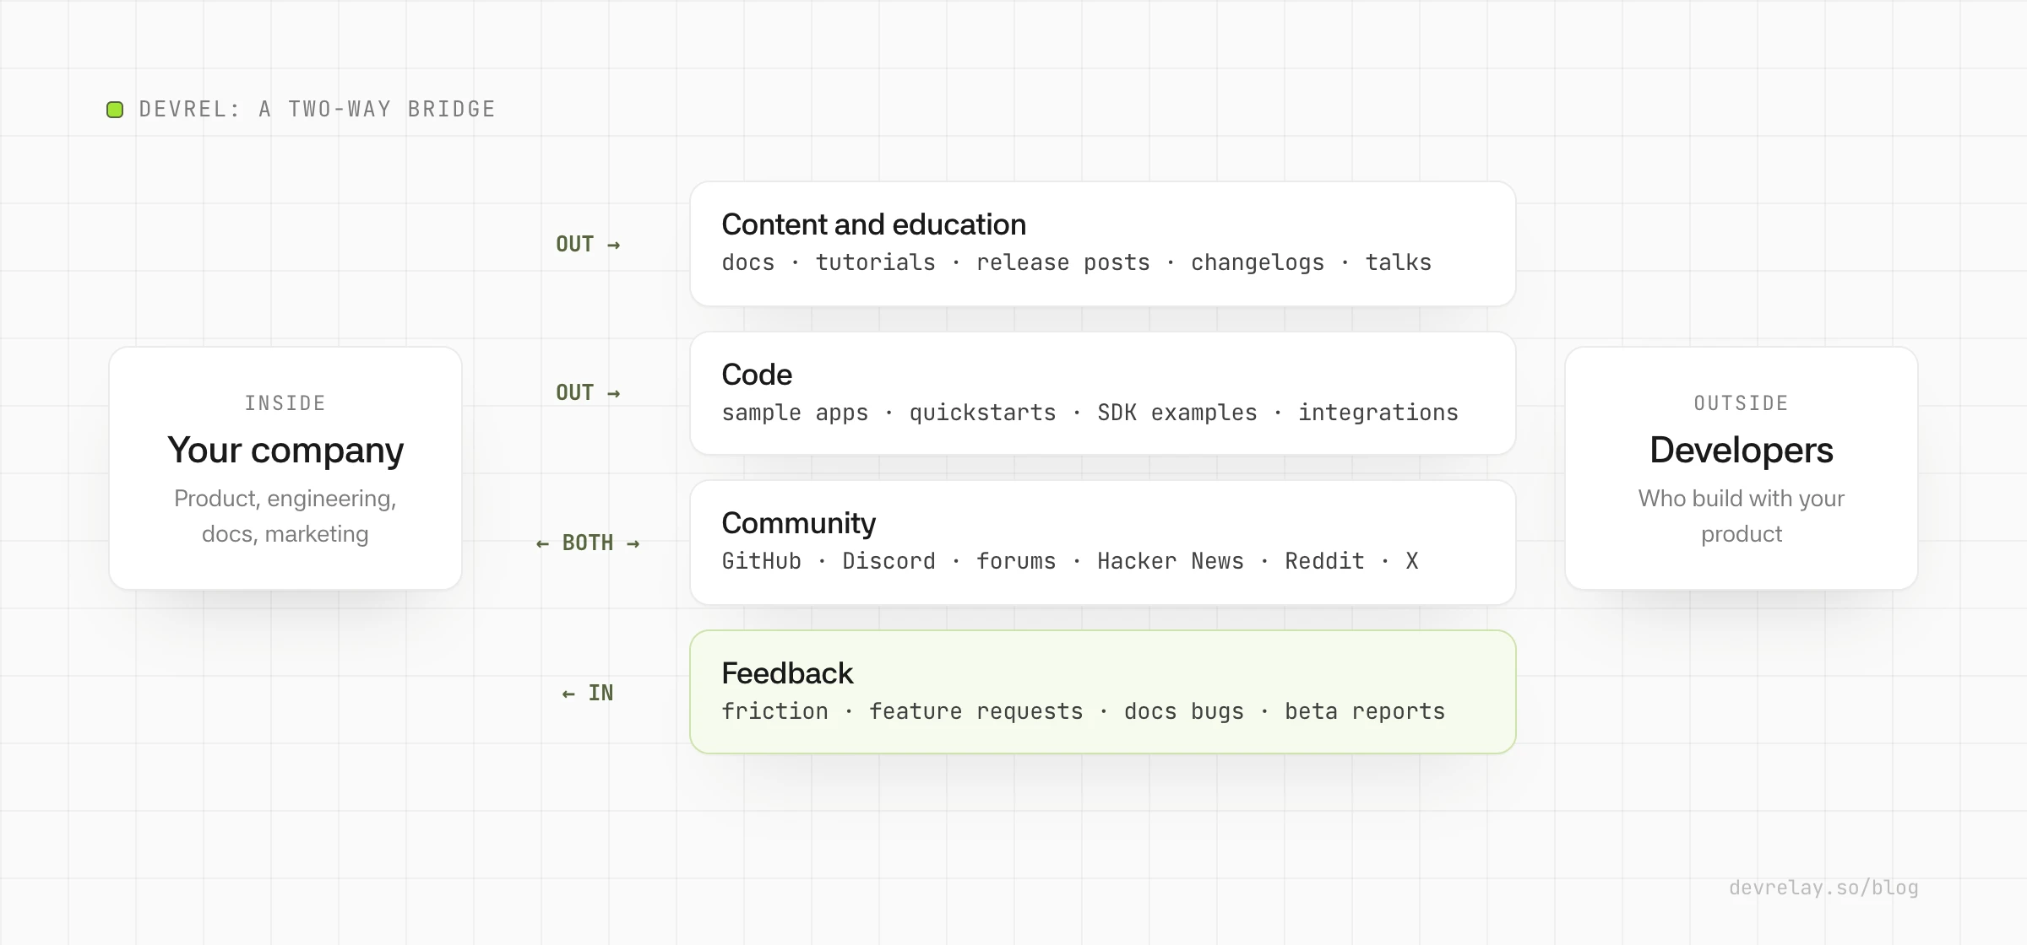The image size is (2027, 945).
Task: Click the 'quickstarts' item
Action: (982, 413)
